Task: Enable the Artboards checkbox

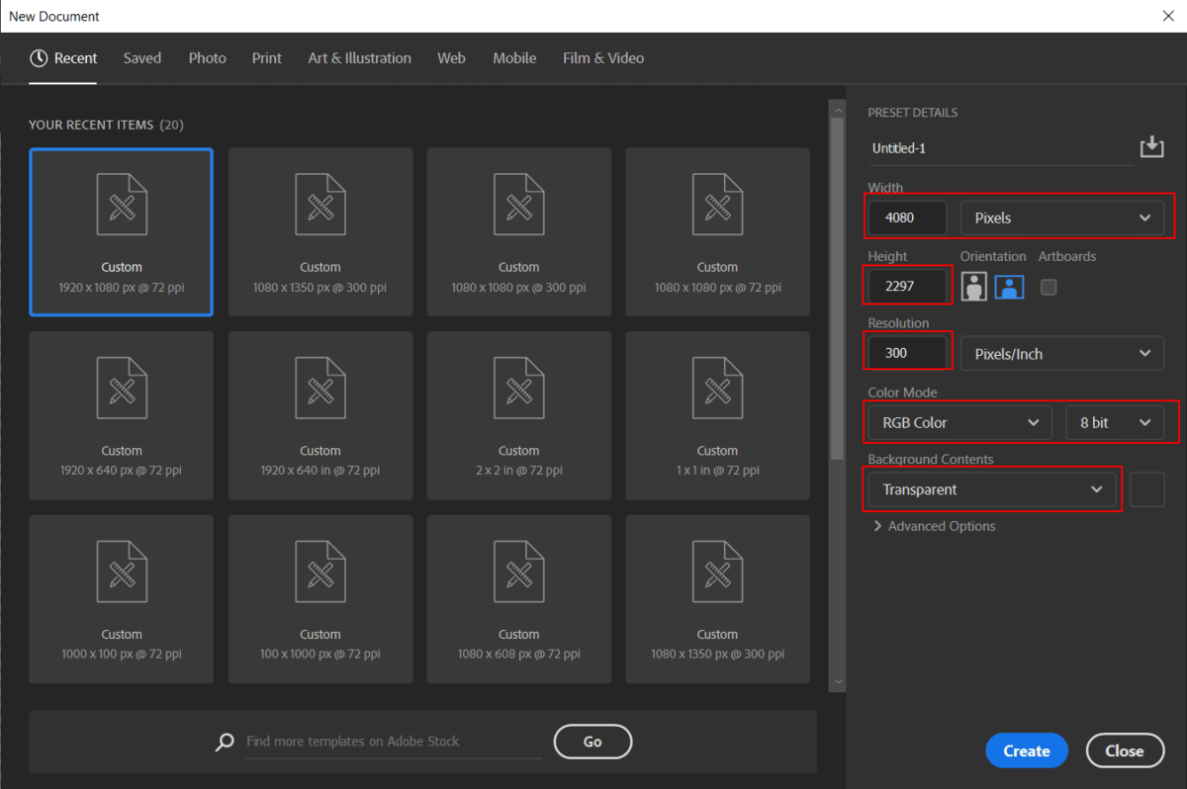Action: [1049, 287]
